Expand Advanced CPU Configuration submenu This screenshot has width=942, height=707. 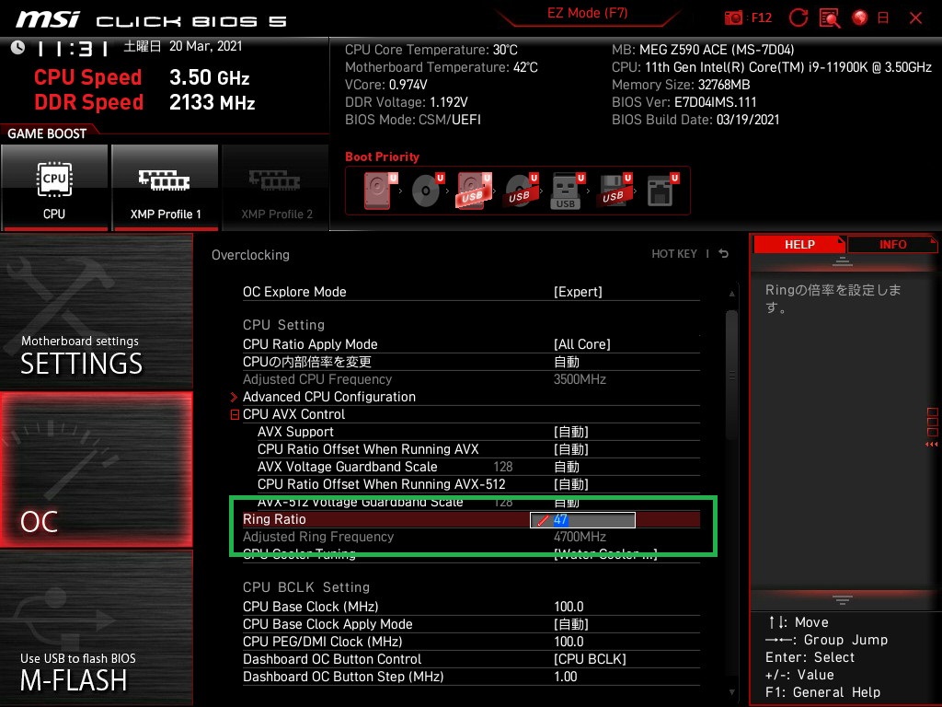[x=328, y=397]
